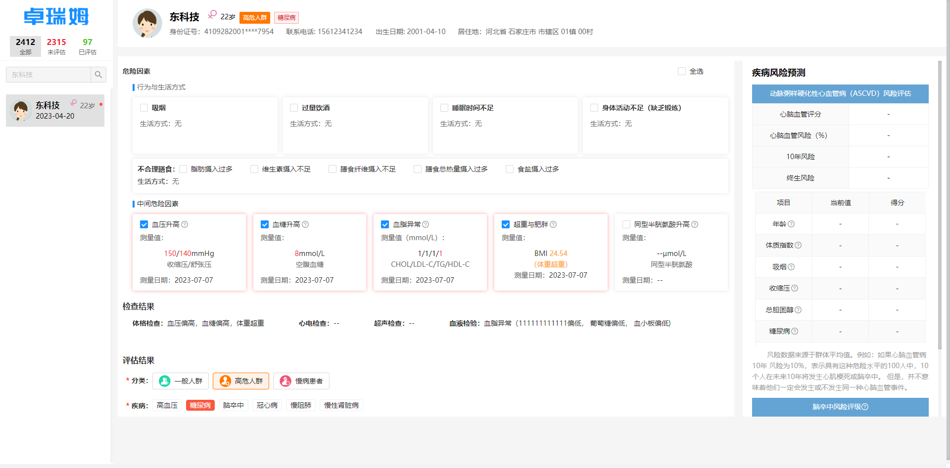Select the 一般人群 person icon
This screenshot has width=950, height=468.
pyautogui.click(x=164, y=381)
